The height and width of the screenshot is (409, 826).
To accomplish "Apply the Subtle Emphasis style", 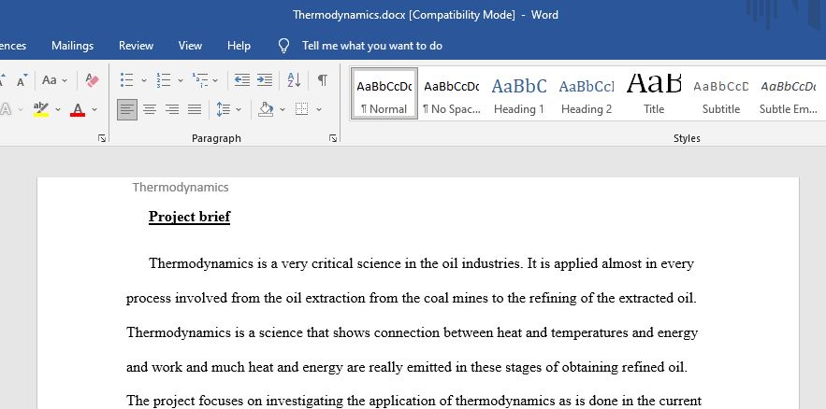I will pyautogui.click(x=789, y=93).
